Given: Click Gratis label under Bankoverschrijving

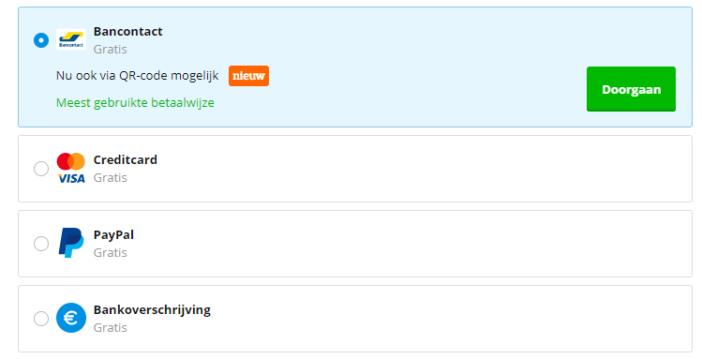Looking at the screenshot, I should pyautogui.click(x=111, y=327).
